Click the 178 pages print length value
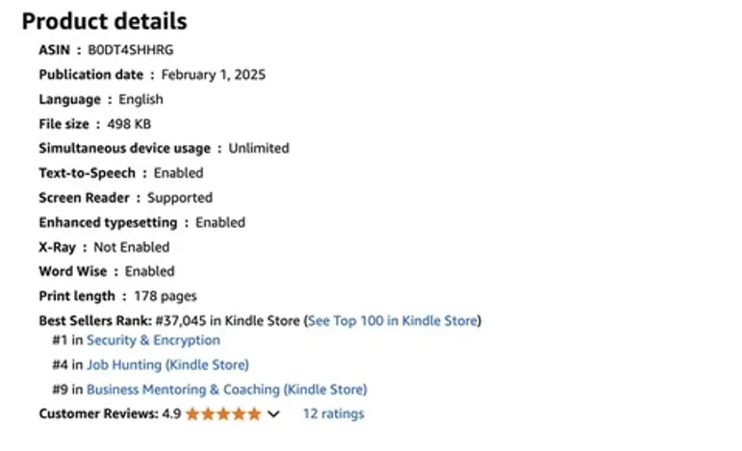The height and width of the screenshot is (451, 742). 166,296
